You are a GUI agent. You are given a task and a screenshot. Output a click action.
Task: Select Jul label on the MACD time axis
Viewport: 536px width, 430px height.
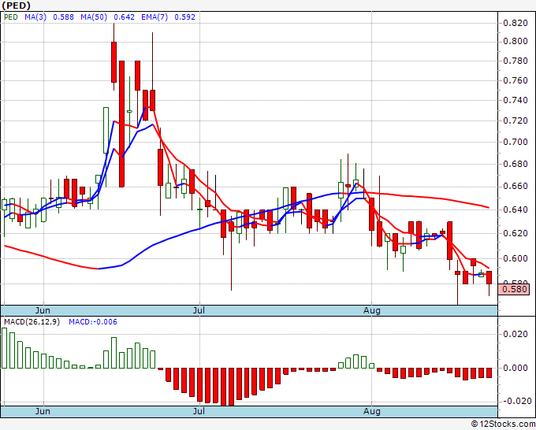tap(200, 411)
